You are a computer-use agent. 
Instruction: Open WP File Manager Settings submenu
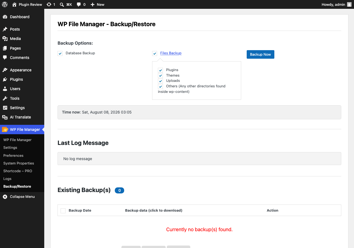click(x=10, y=148)
